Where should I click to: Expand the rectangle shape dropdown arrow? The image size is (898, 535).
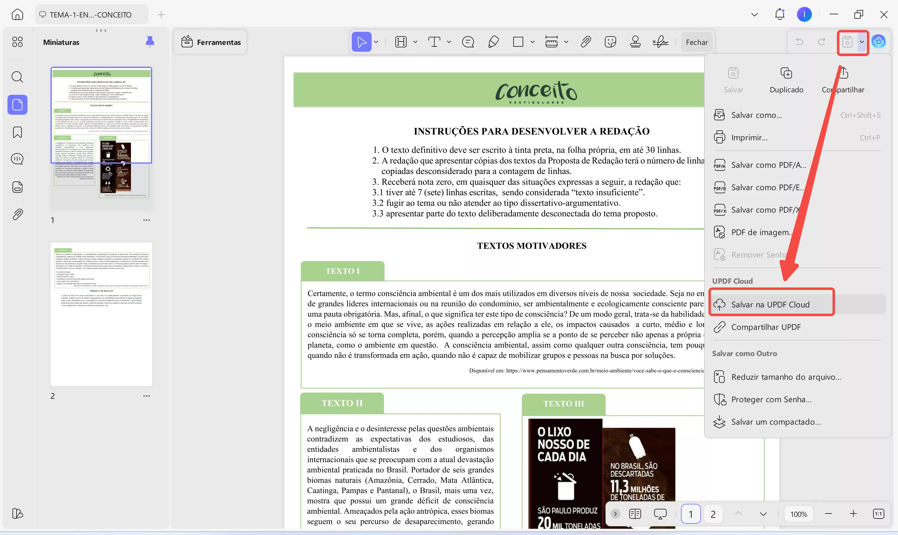(532, 42)
